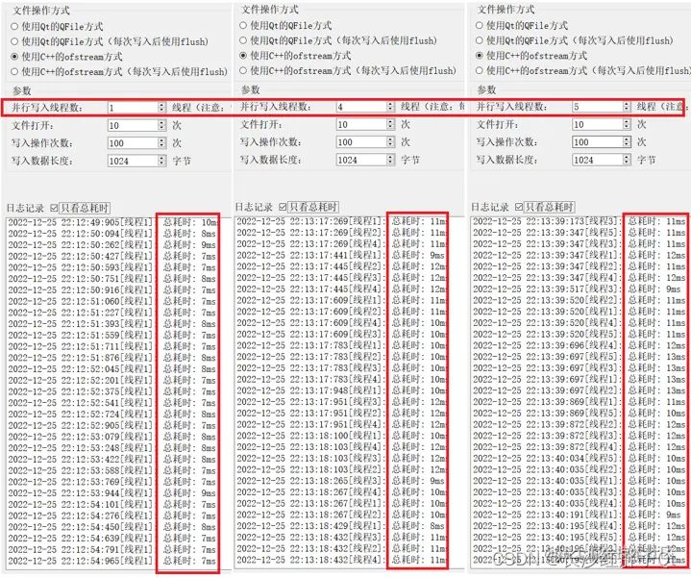Click log row 22:13:18:265 [线程3]
Screen dimensions: 691x578
[341, 481]
